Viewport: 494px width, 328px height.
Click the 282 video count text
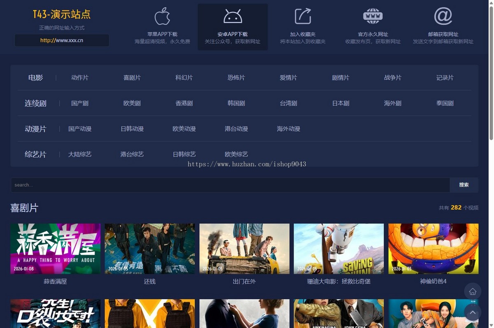[456, 207]
